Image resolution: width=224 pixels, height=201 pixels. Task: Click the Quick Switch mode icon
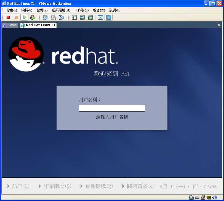pos(90,17)
